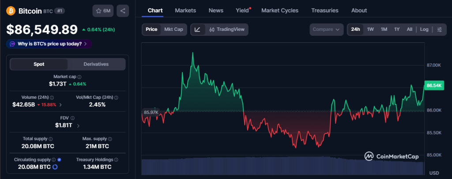The width and height of the screenshot is (452, 179).
Task: Click the blue verified checkmark badge
Action: click(x=59, y=160)
